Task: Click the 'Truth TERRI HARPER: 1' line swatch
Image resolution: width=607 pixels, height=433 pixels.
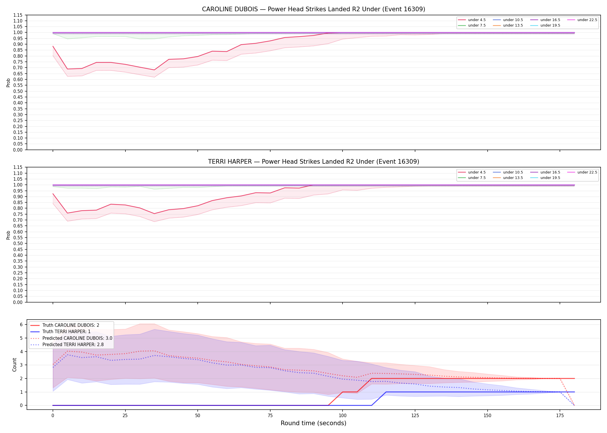Action: (35, 332)
